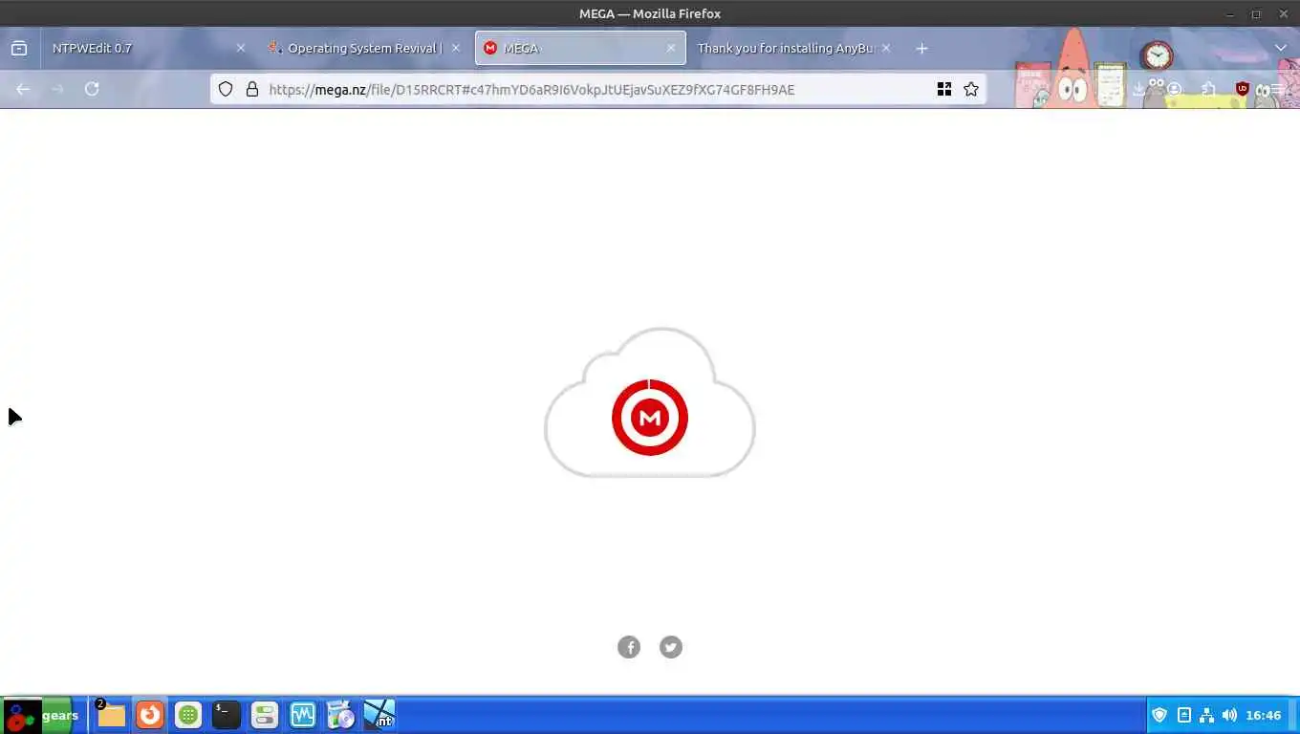Close the Firefox window

[1282, 13]
